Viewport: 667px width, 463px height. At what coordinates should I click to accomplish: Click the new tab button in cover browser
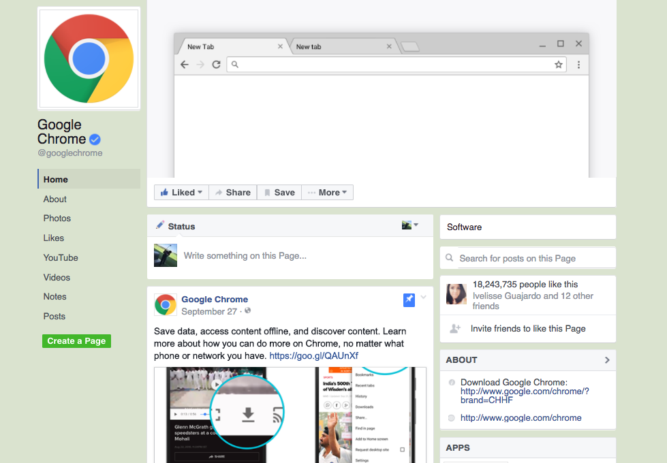click(x=410, y=47)
